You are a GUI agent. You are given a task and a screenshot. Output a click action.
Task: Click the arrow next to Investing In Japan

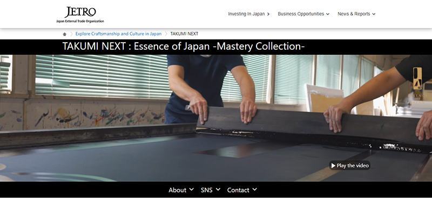point(268,14)
